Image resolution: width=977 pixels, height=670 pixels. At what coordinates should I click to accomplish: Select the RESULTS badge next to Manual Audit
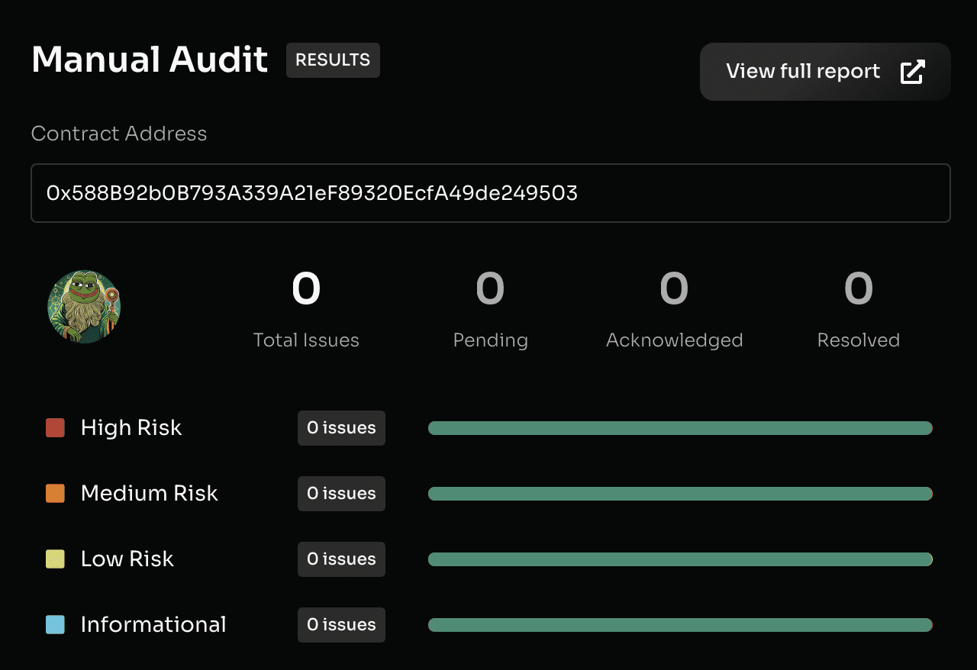pos(333,60)
